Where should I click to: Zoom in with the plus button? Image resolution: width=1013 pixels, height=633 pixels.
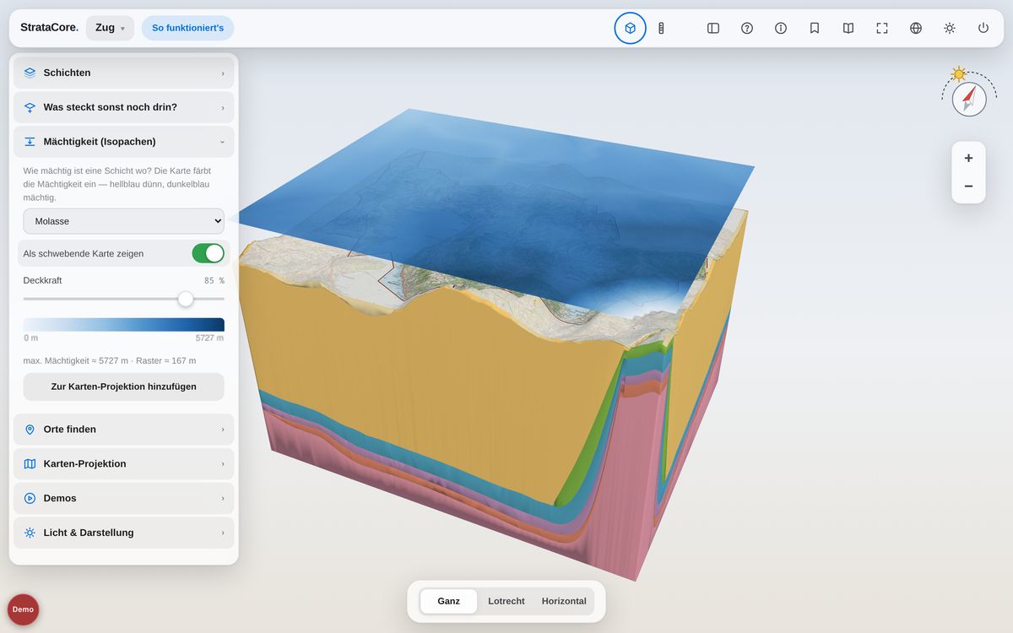tap(968, 158)
